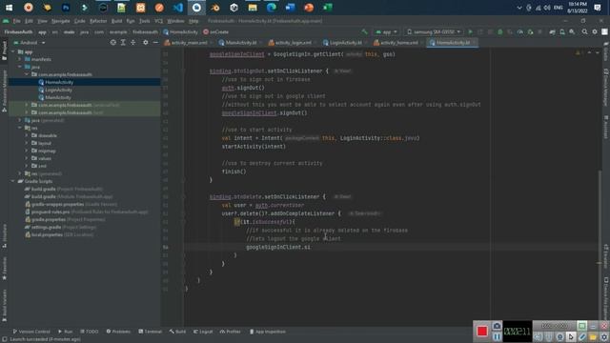Click the red stop recording button
610x343 pixels.
[x=482, y=331]
